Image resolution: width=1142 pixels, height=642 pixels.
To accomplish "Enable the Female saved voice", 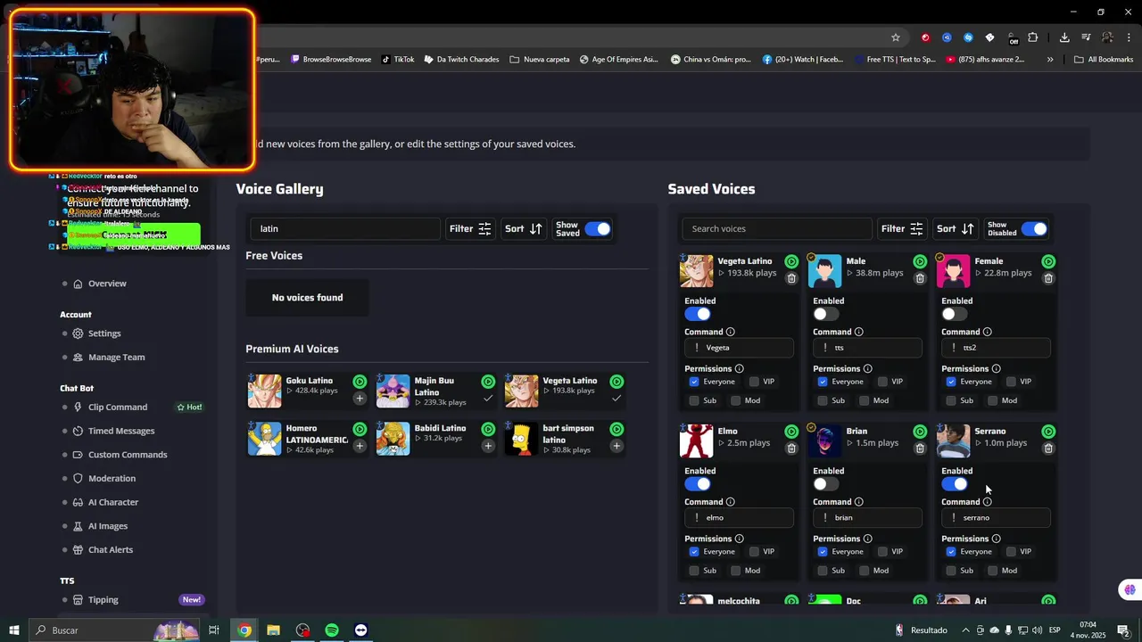I will 955,314.
